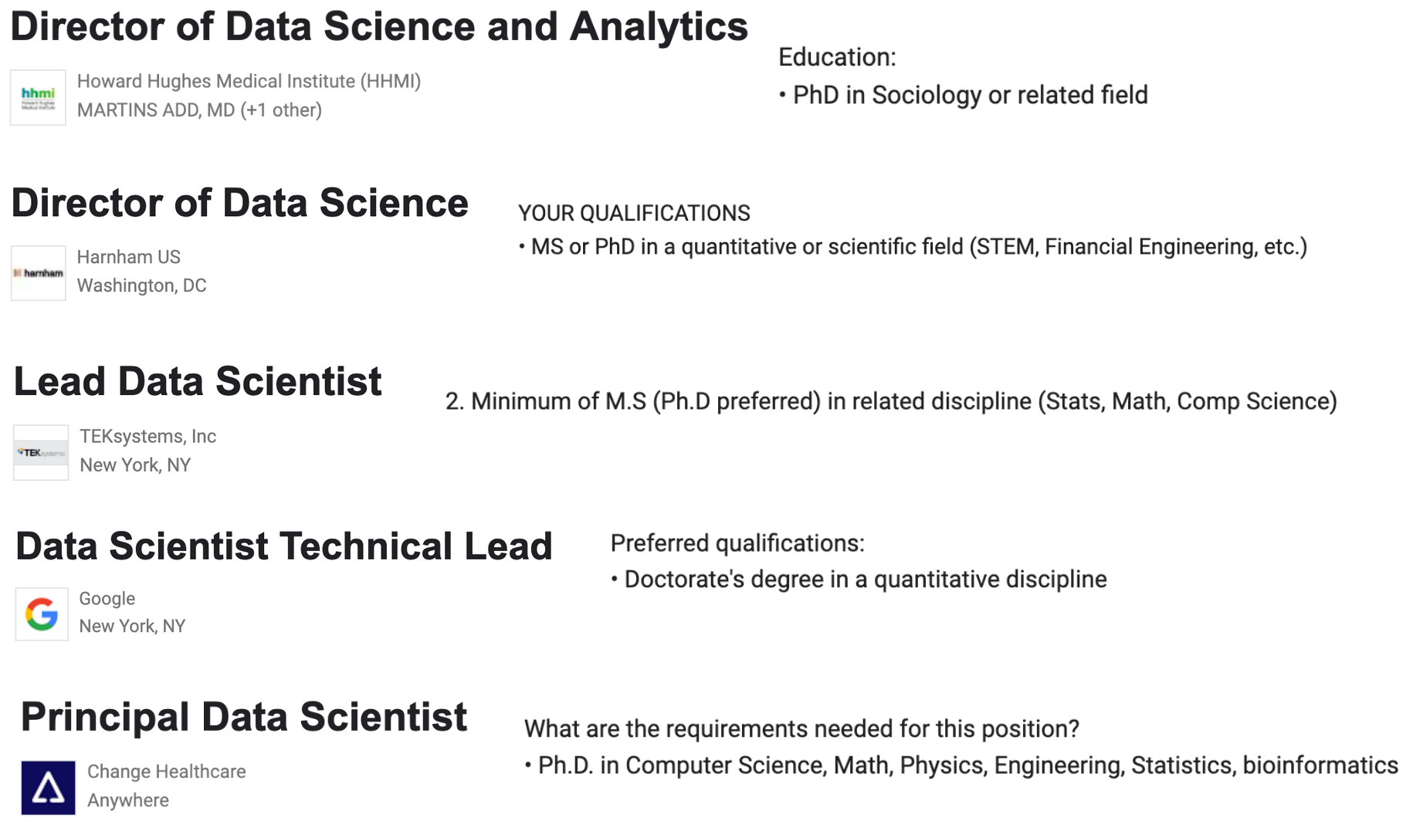
Task: Click the Washington, DC location text
Action: pos(141,285)
